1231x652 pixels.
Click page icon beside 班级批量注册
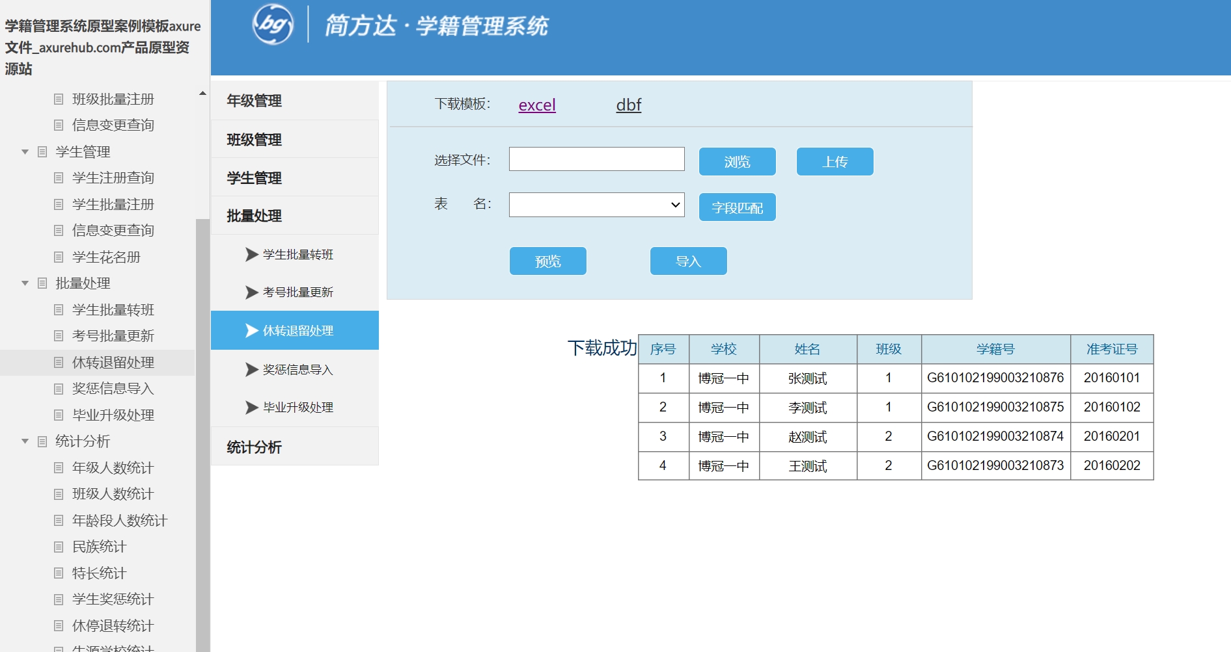(x=59, y=99)
